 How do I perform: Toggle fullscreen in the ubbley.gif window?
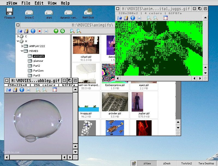click(x=55, y=90)
